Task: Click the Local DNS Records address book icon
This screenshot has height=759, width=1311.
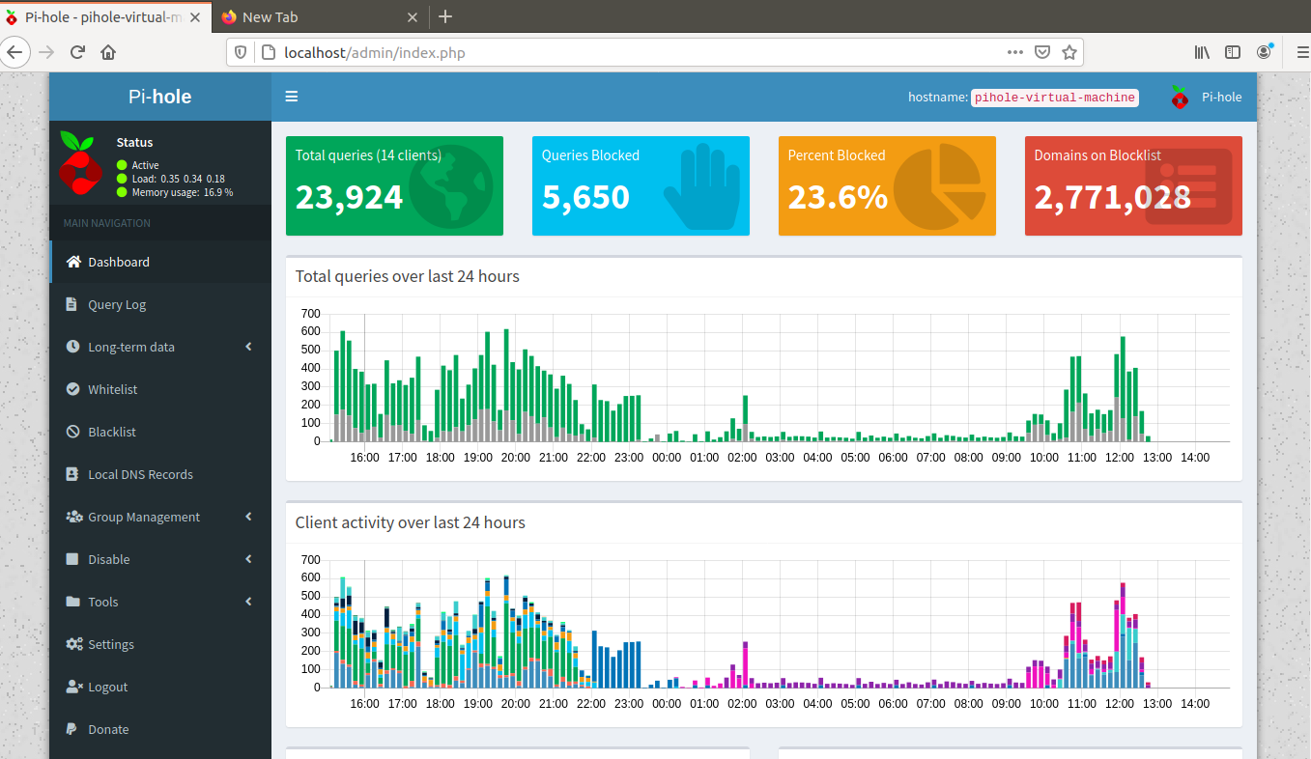Action: 71,474
